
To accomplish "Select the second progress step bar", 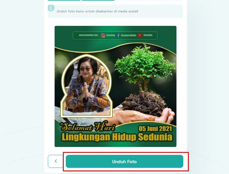I will click(98, 0).
